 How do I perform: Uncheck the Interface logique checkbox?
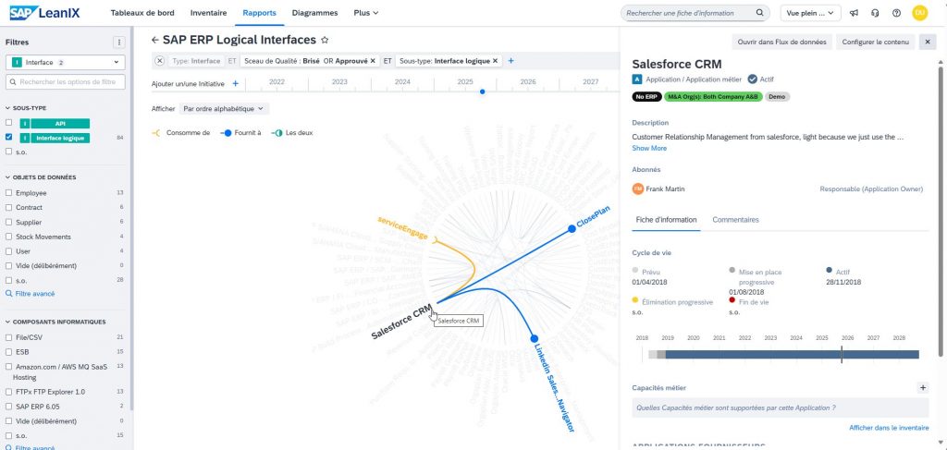pos(9,138)
